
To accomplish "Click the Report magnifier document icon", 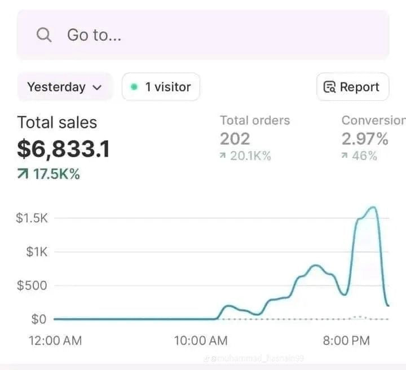I will (x=329, y=87).
